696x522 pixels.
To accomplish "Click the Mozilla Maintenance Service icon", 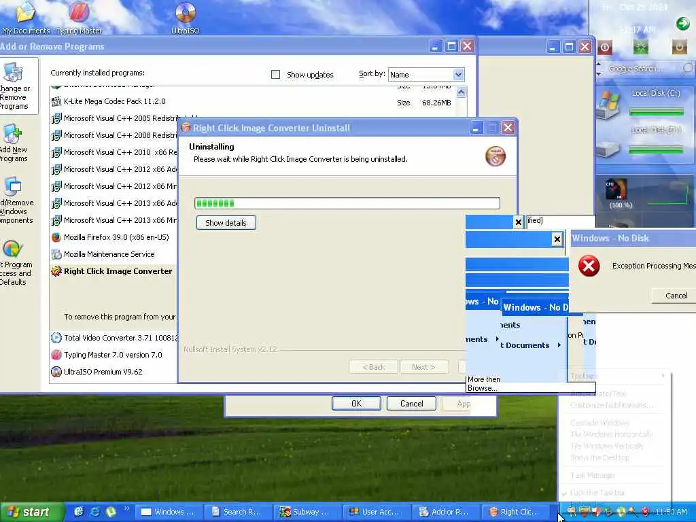I will click(56, 254).
